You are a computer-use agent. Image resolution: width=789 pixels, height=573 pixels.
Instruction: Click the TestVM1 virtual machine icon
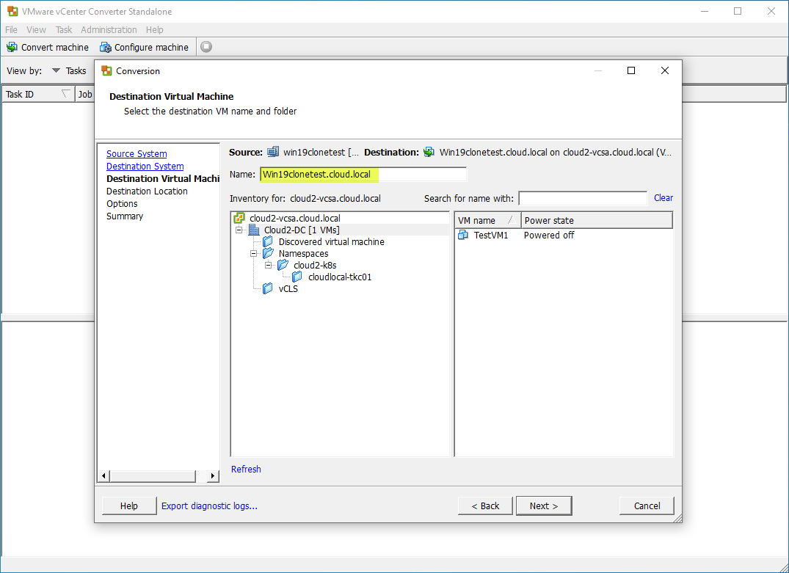(463, 235)
